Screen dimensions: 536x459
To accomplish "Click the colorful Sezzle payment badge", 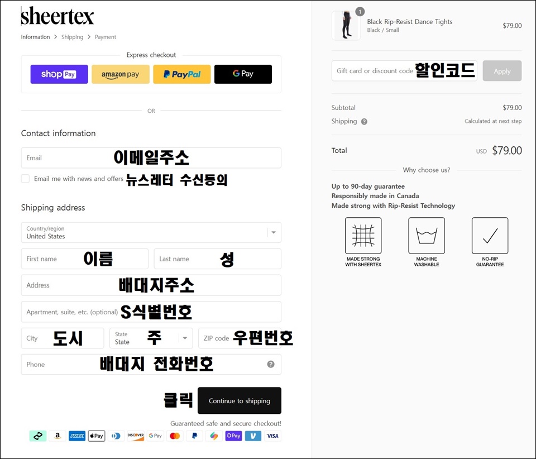I will (214, 436).
